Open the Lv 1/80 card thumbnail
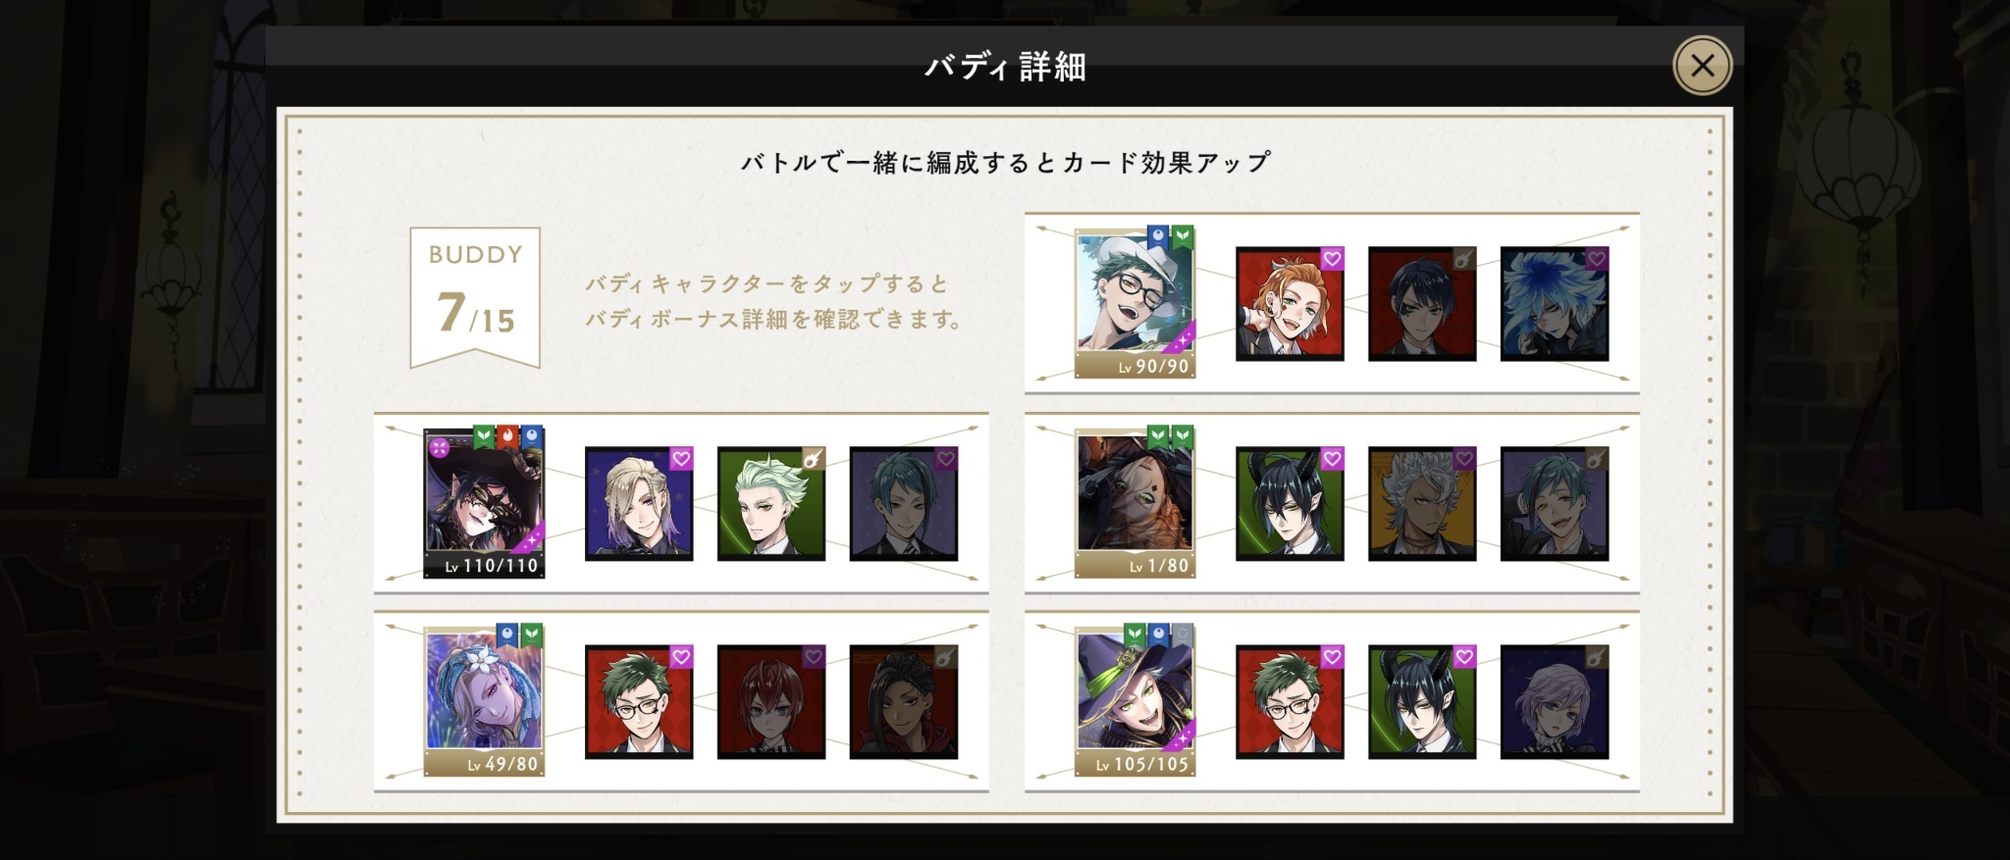The height and width of the screenshot is (860, 2010). coord(1136,502)
